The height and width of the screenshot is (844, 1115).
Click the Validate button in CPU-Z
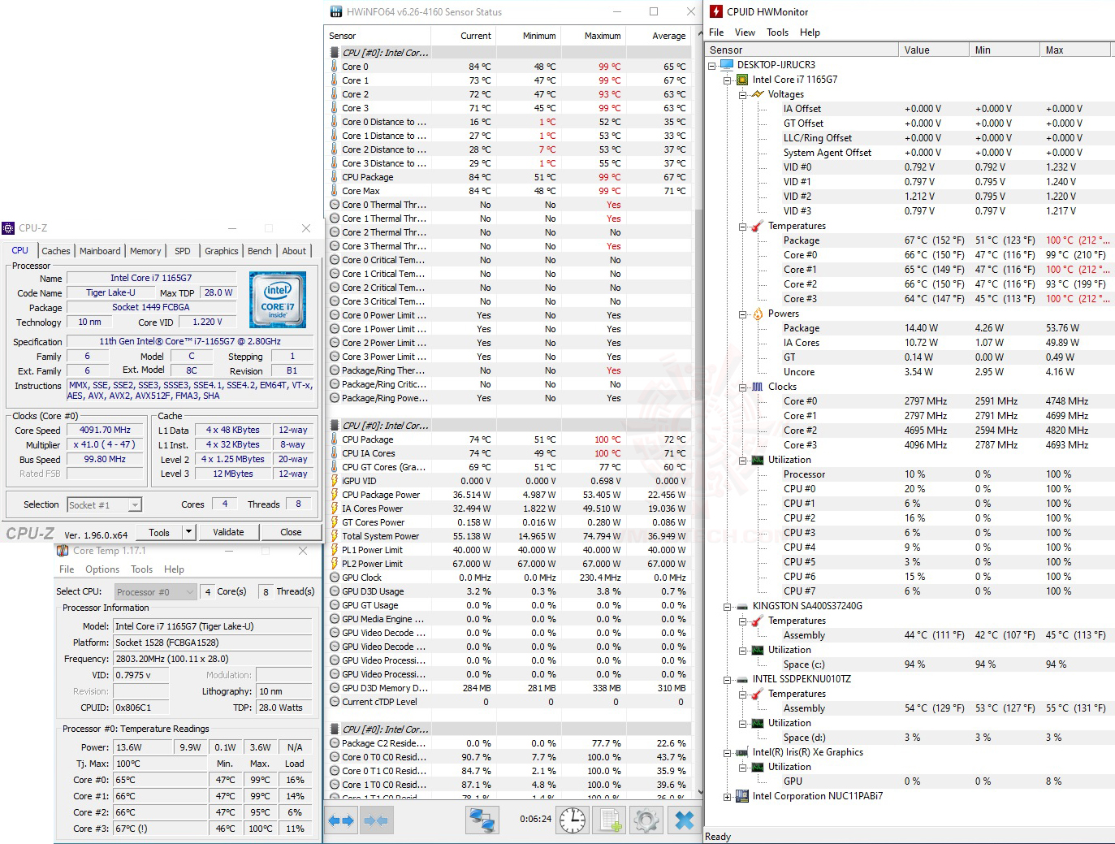pos(228,532)
